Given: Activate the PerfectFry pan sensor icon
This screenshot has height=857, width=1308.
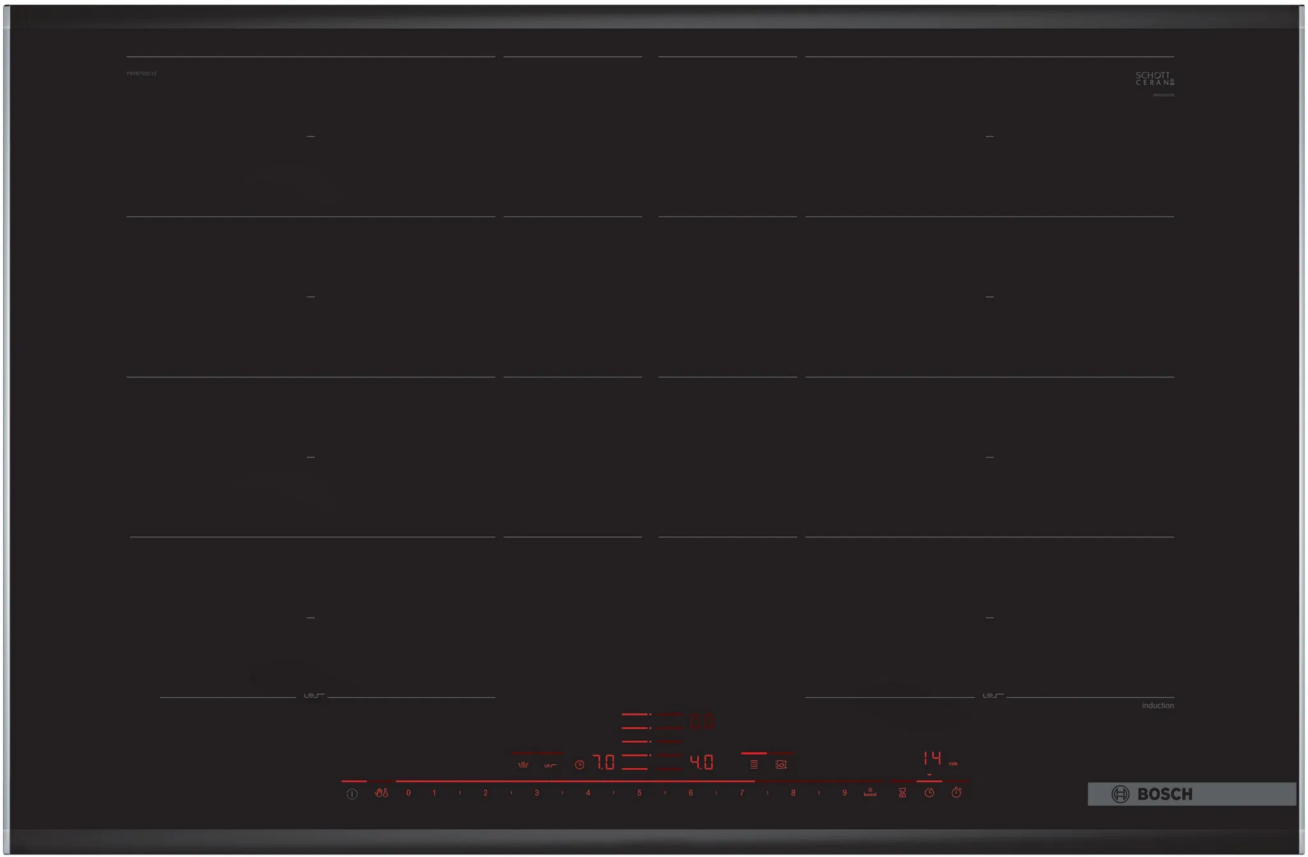Looking at the screenshot, I should coord(551,765).
